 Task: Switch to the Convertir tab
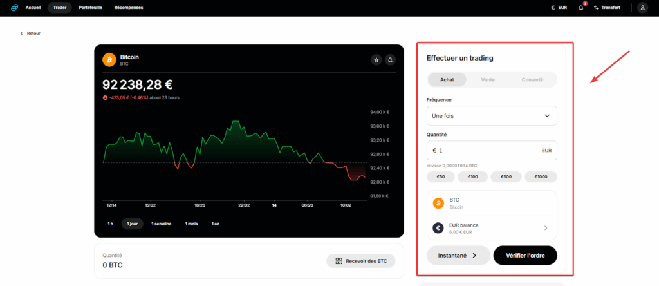pyautogui.click(x=532, y=79)
